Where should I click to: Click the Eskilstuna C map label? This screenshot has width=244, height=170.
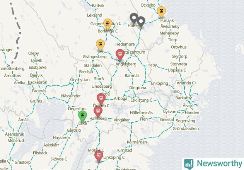click(x=141, y=100)
